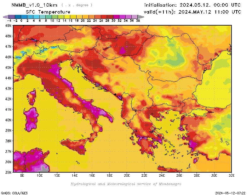252x195 pixels.
Task: Select the 32E longitude axis label
Action: [x=231, y=175]
